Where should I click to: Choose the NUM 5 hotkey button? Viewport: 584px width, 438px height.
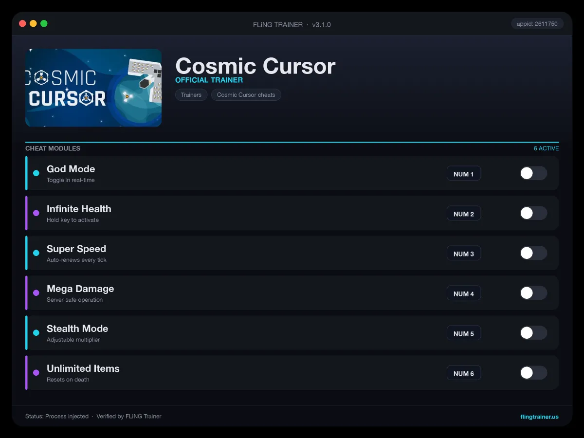coord(464,333)
